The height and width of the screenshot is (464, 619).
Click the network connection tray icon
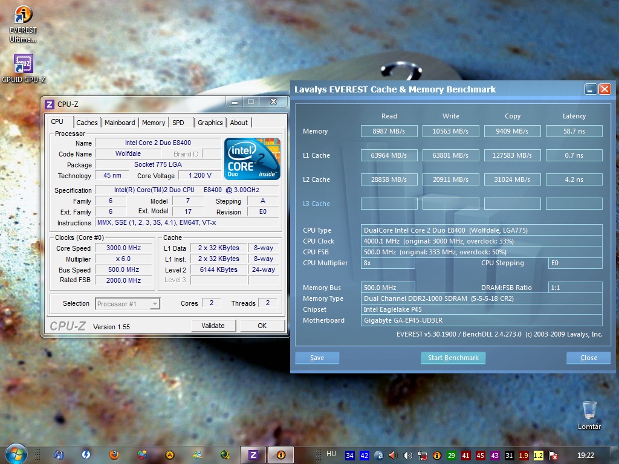click(x=422, y=456)
